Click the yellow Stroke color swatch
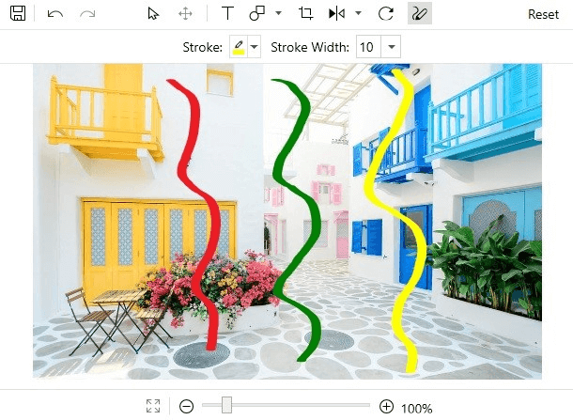Image resolution: width=573 pixels, height=420 pixels. pyautogui.click(x=239, y=47)
